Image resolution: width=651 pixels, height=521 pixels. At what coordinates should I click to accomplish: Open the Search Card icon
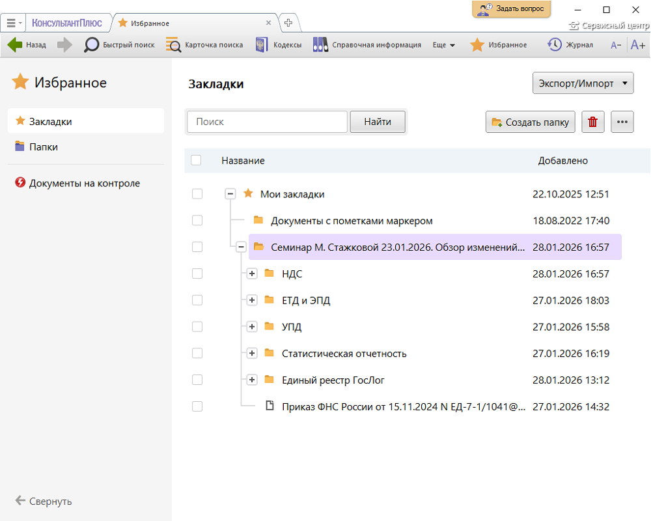[x=173, y=45]
